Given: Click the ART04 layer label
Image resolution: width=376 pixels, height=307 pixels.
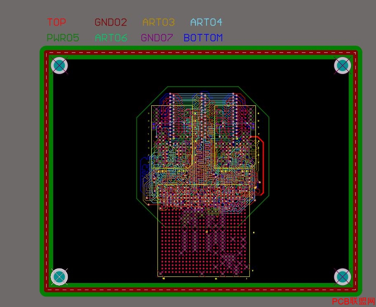Looking at the screenshot, I should coord(206,22).
